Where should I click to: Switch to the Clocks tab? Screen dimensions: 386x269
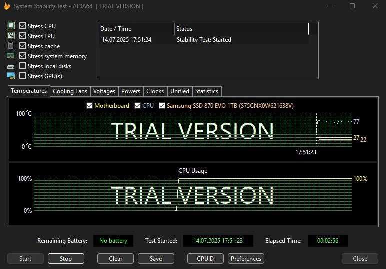tap(155, 91)
